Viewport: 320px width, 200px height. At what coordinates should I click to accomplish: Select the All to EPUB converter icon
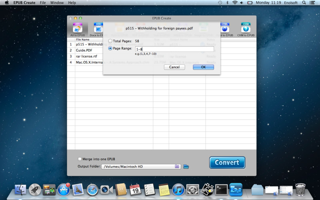[x=77, y=28]
